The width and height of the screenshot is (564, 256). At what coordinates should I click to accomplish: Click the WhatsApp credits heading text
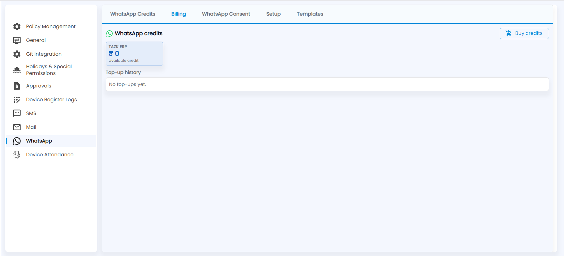[x=138, y=33]
